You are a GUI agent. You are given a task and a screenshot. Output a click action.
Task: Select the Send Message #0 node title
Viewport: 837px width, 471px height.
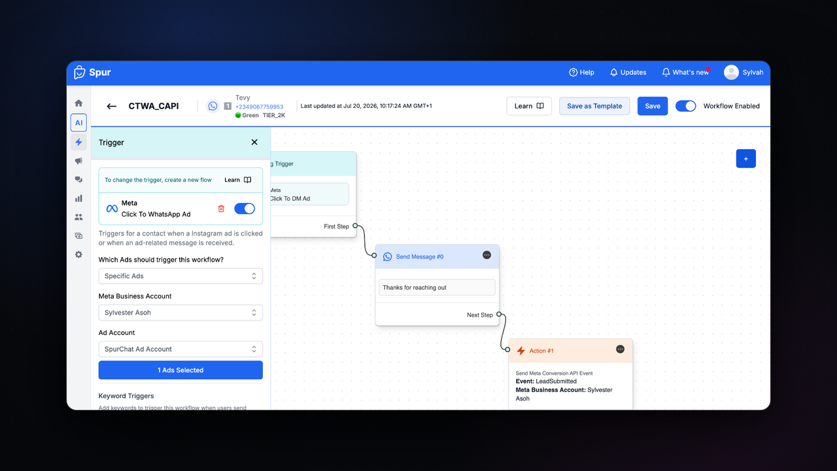point(420,256)
